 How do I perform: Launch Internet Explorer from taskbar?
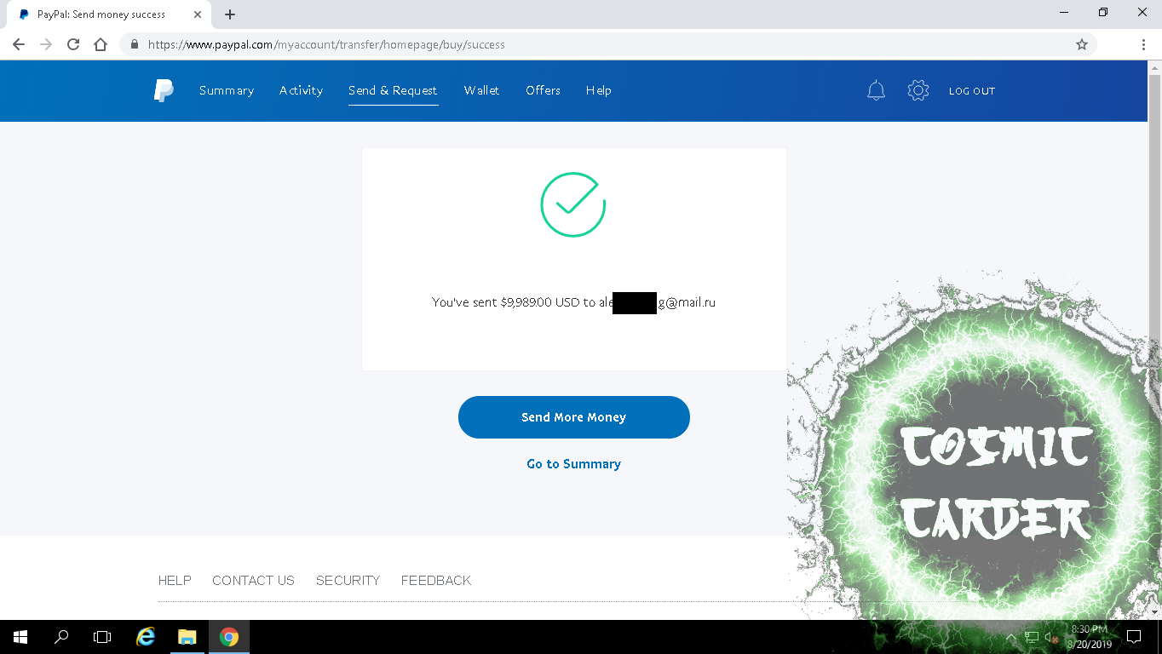147,636
